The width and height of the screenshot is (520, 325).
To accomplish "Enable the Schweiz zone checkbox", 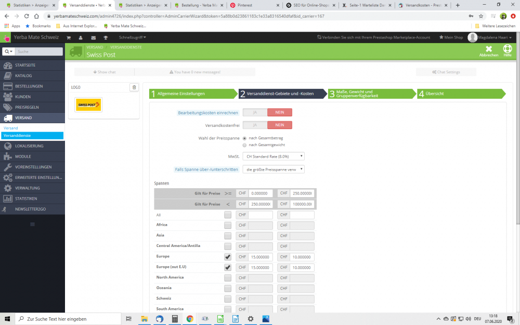I will coord(228,299).
